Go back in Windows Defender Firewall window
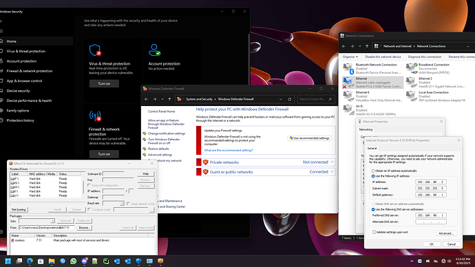The height and width of the screenshot is (267, 475). click(147, 99)
